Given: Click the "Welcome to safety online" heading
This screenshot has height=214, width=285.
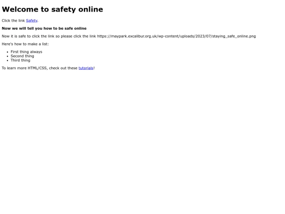Looking at the screenshot, I should 52,10.
